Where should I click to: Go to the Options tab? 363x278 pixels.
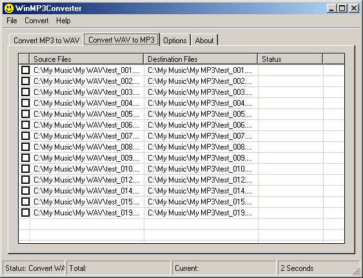tap(175, 40)
